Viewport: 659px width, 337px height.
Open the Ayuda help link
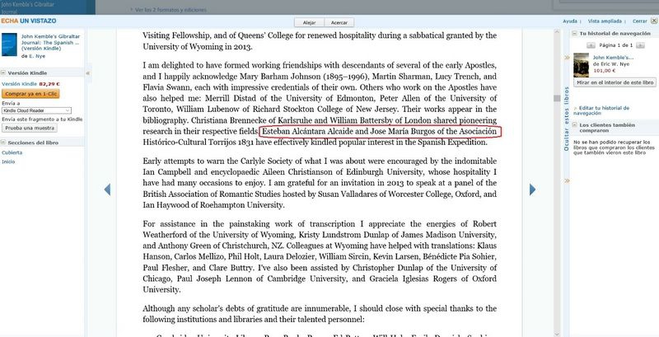click(570, 21)
